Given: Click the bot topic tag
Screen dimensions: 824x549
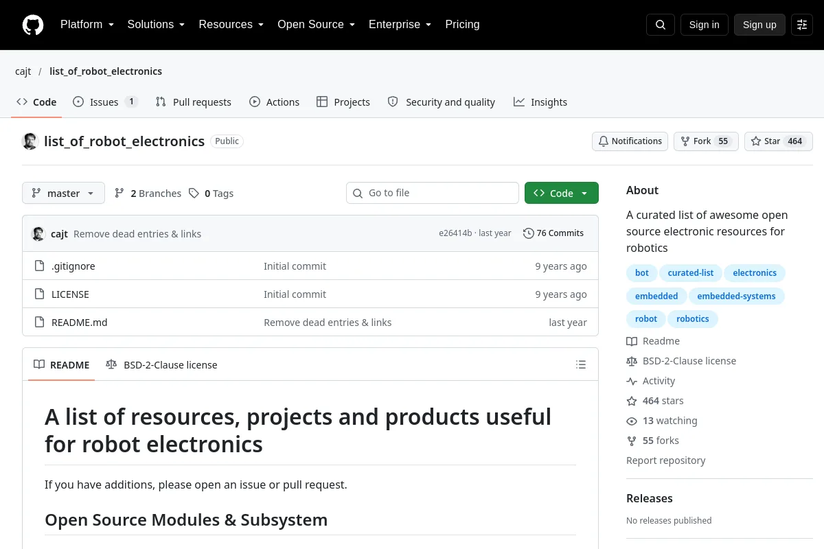Looking at the screenshot, I should point(642,273).
